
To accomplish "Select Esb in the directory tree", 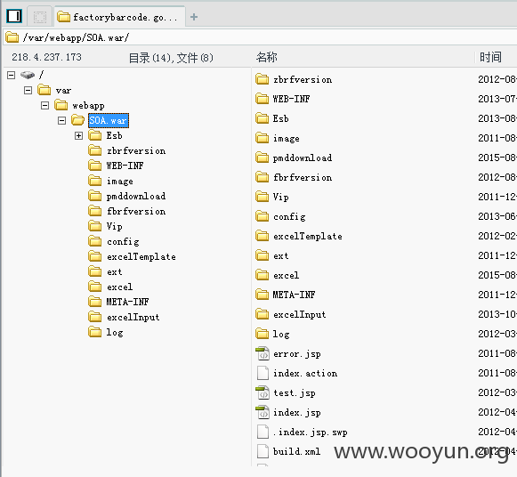I will click(x=114, y=135).
